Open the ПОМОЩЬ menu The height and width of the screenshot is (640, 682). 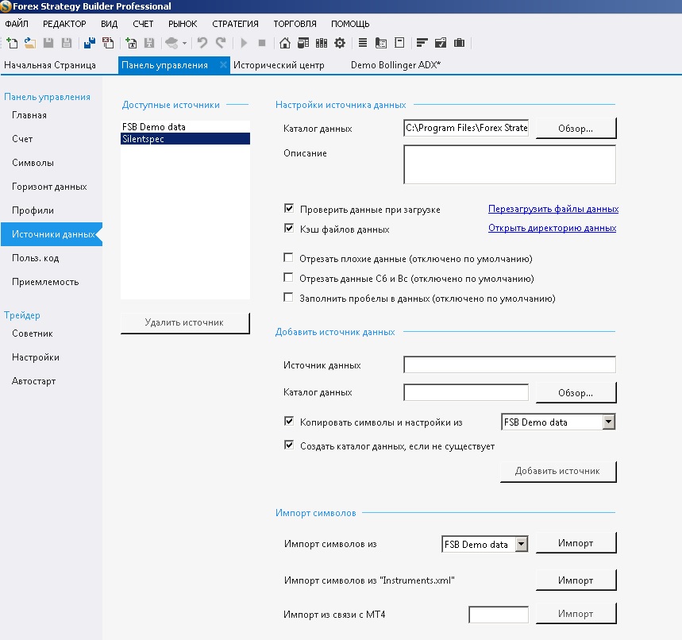point(350,24)
